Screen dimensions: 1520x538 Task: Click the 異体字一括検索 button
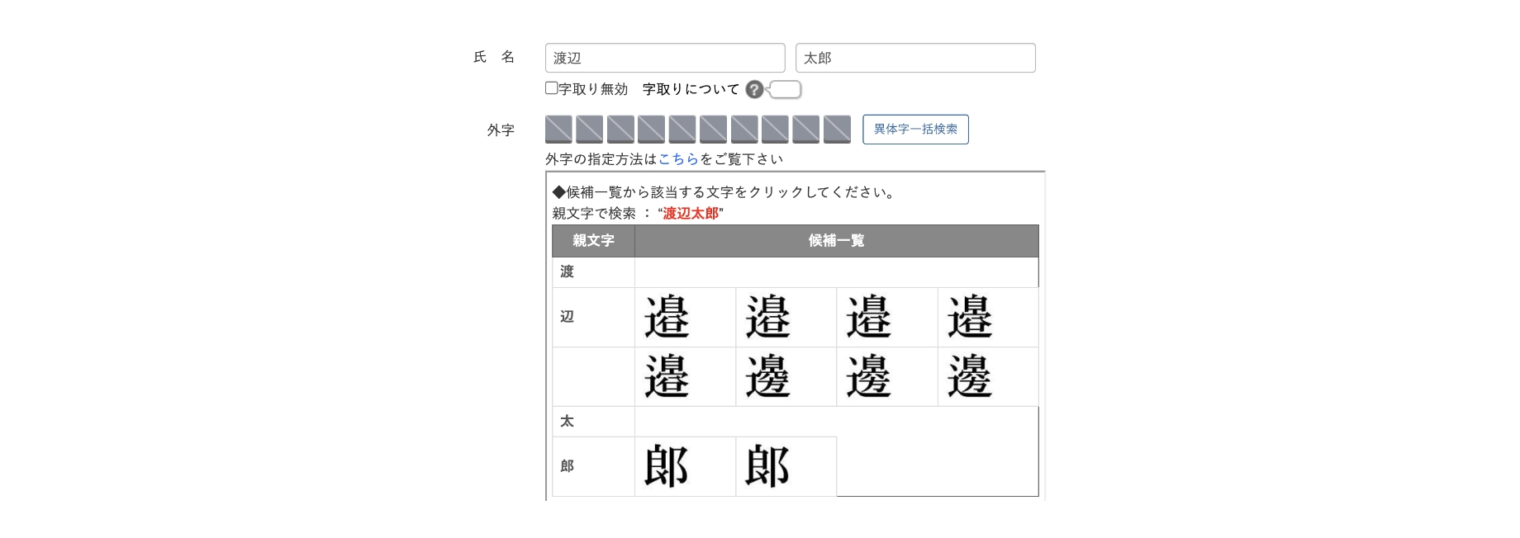point(915,130)
